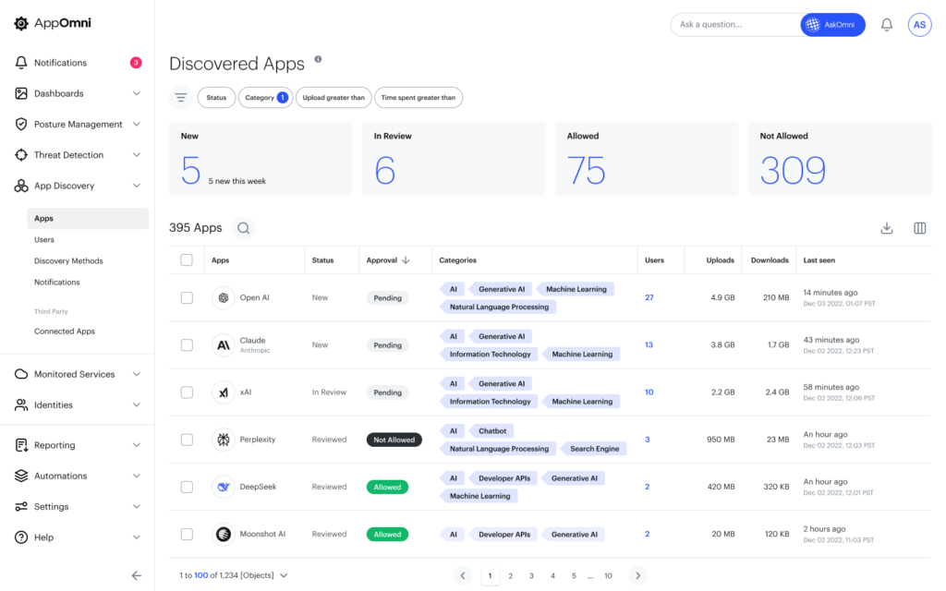Collapse the sidebar with the left arrow
Image resolution: width=946 pixels, height=591 pixels.
(137, 575)
